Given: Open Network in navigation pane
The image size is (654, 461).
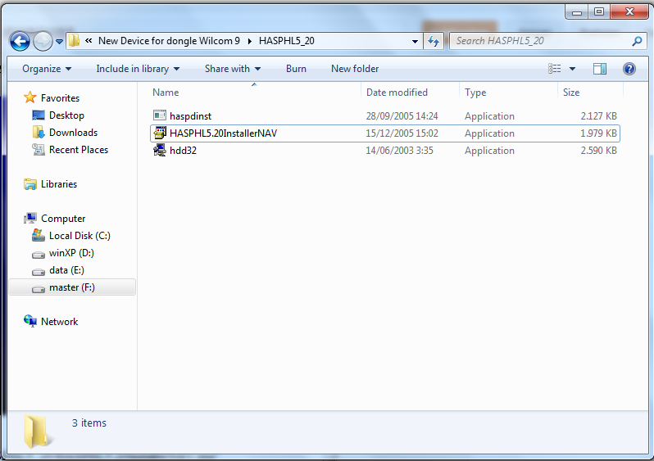Looking at the screenshot, I should pos(59,321).
